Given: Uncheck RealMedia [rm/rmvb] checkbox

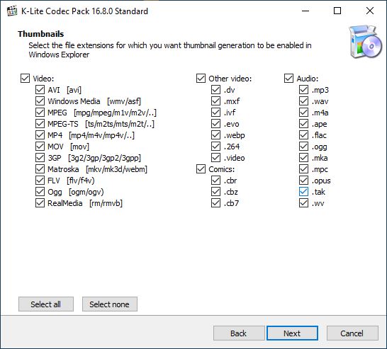Looking at the screenshot, I should [40, 203].
